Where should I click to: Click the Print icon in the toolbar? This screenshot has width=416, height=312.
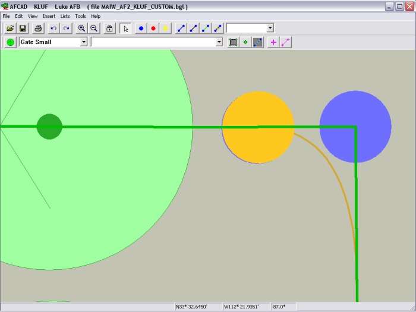coord(38,28)
